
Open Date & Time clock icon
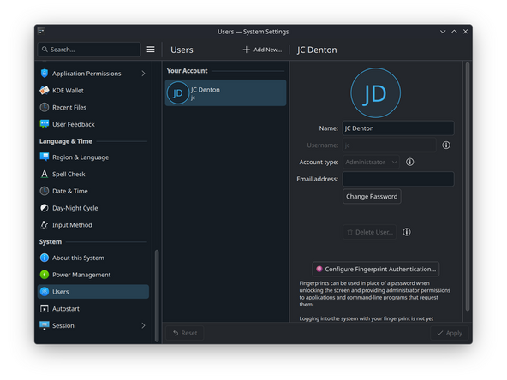tap(45, 191)
